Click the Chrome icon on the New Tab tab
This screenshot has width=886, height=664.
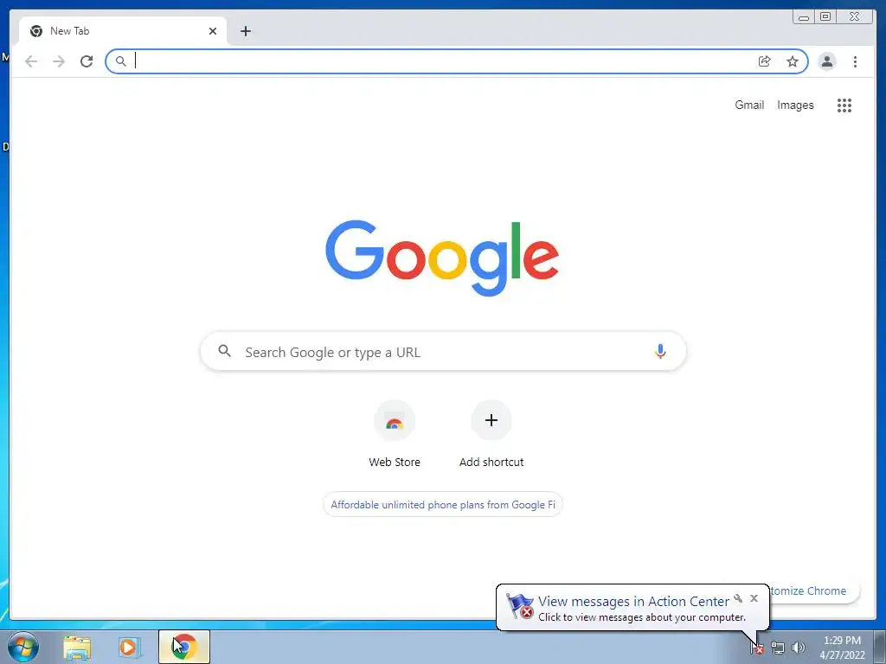[36, 31]
